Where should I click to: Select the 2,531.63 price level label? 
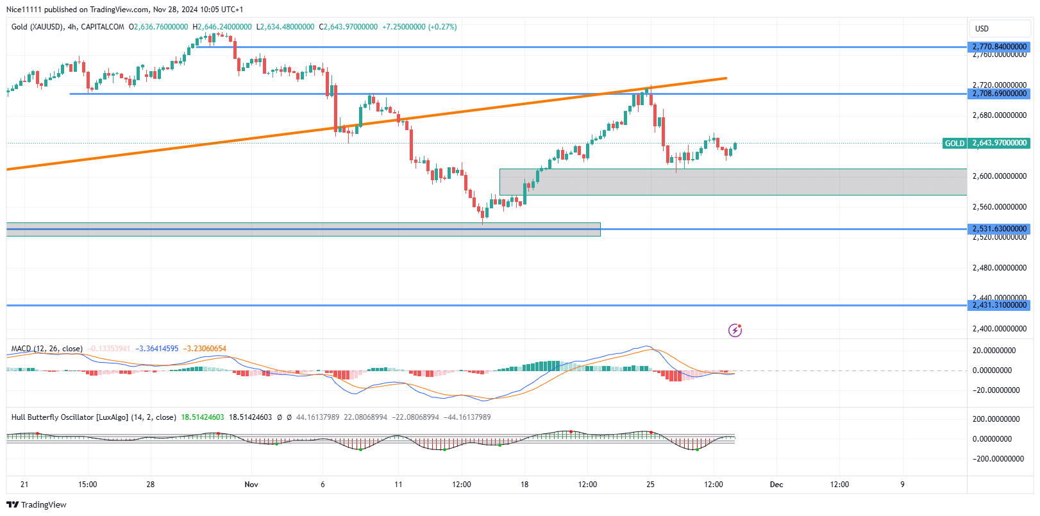pos(999,229)
